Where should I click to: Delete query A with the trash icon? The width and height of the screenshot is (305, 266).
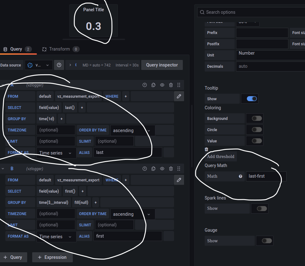[171, 85]
